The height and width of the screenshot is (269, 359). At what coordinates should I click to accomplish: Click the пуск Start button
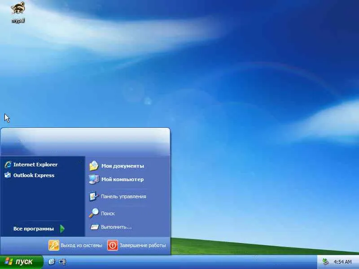21,262
